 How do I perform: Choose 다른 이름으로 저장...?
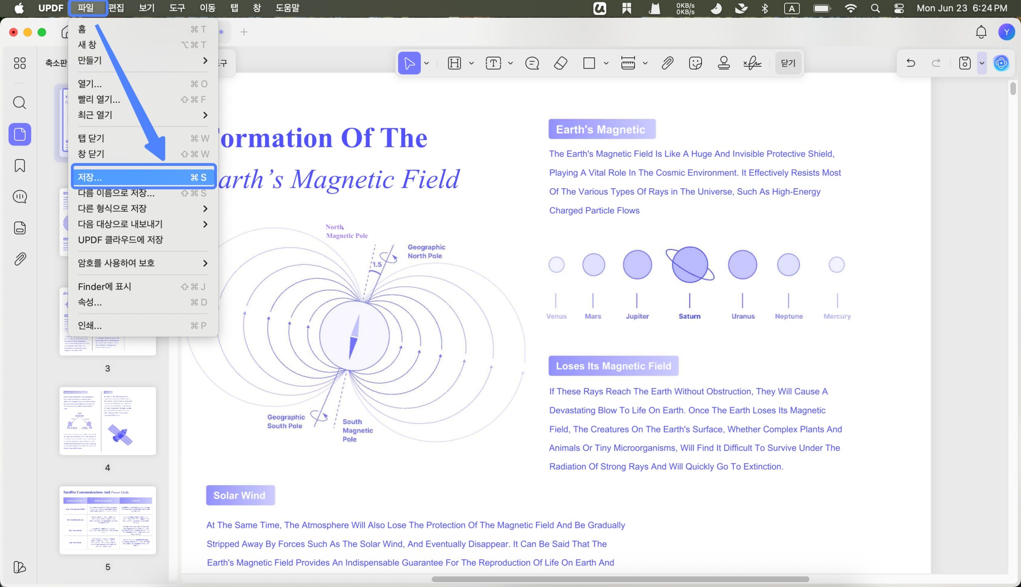coord(143,193)
